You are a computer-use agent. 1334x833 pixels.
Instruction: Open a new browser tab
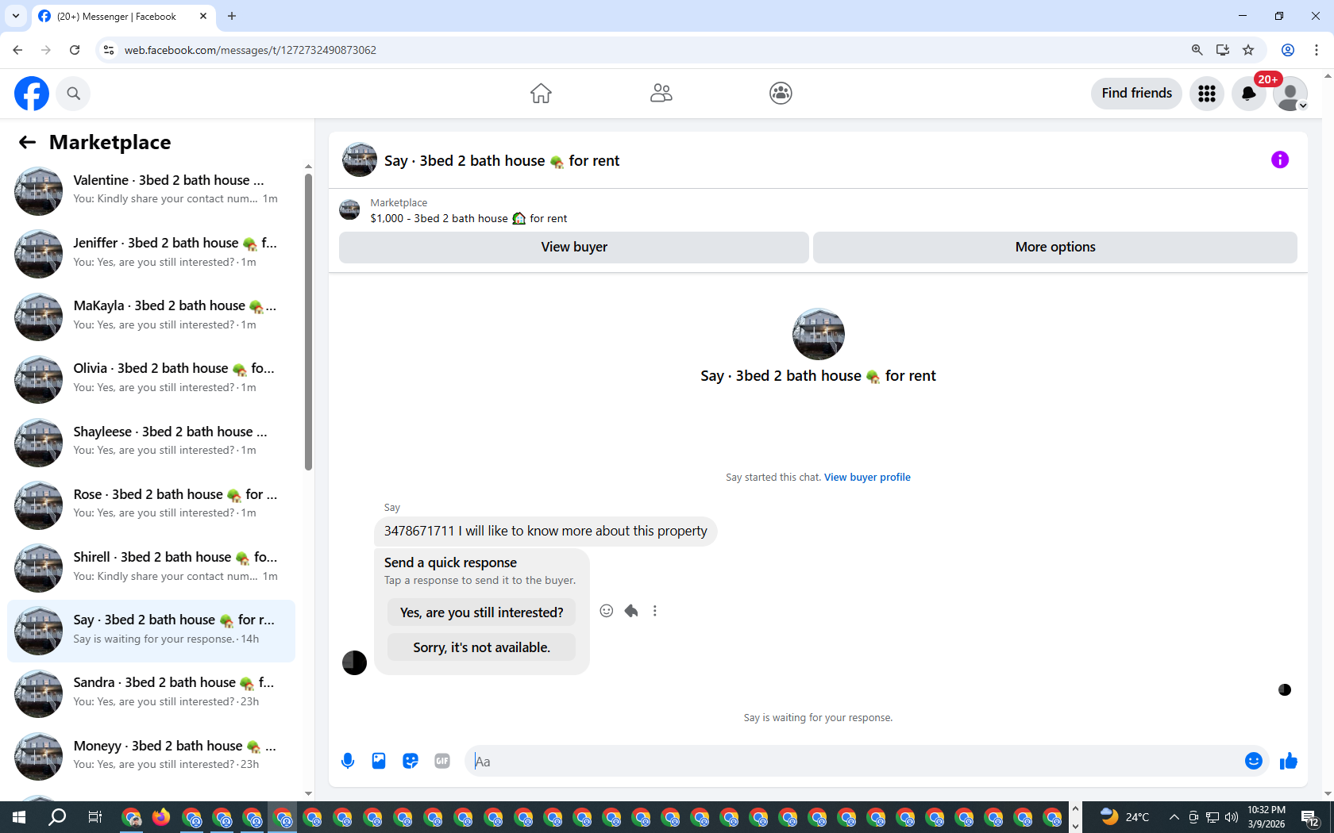(x=232, y=16)
